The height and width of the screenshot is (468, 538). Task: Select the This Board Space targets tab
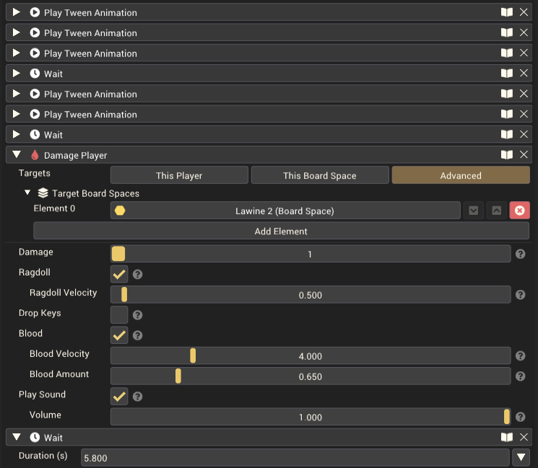[320, 175]
